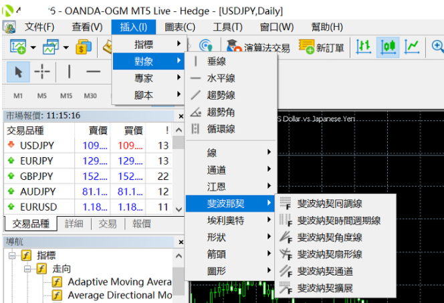Choose 斐波納契時間週期線
Image resolution: width=444 pixels, height=303 pixels.
point(335,220)
